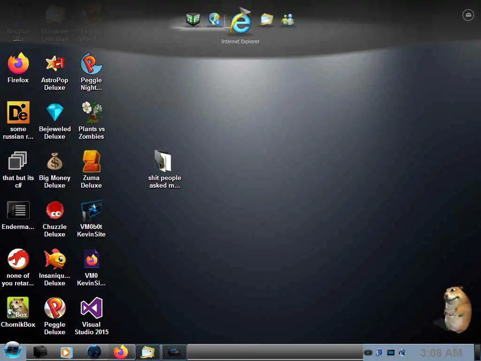Select the red dragon 'none of you...' shortcut
481x361 pixels.
(x=18, y=267)
